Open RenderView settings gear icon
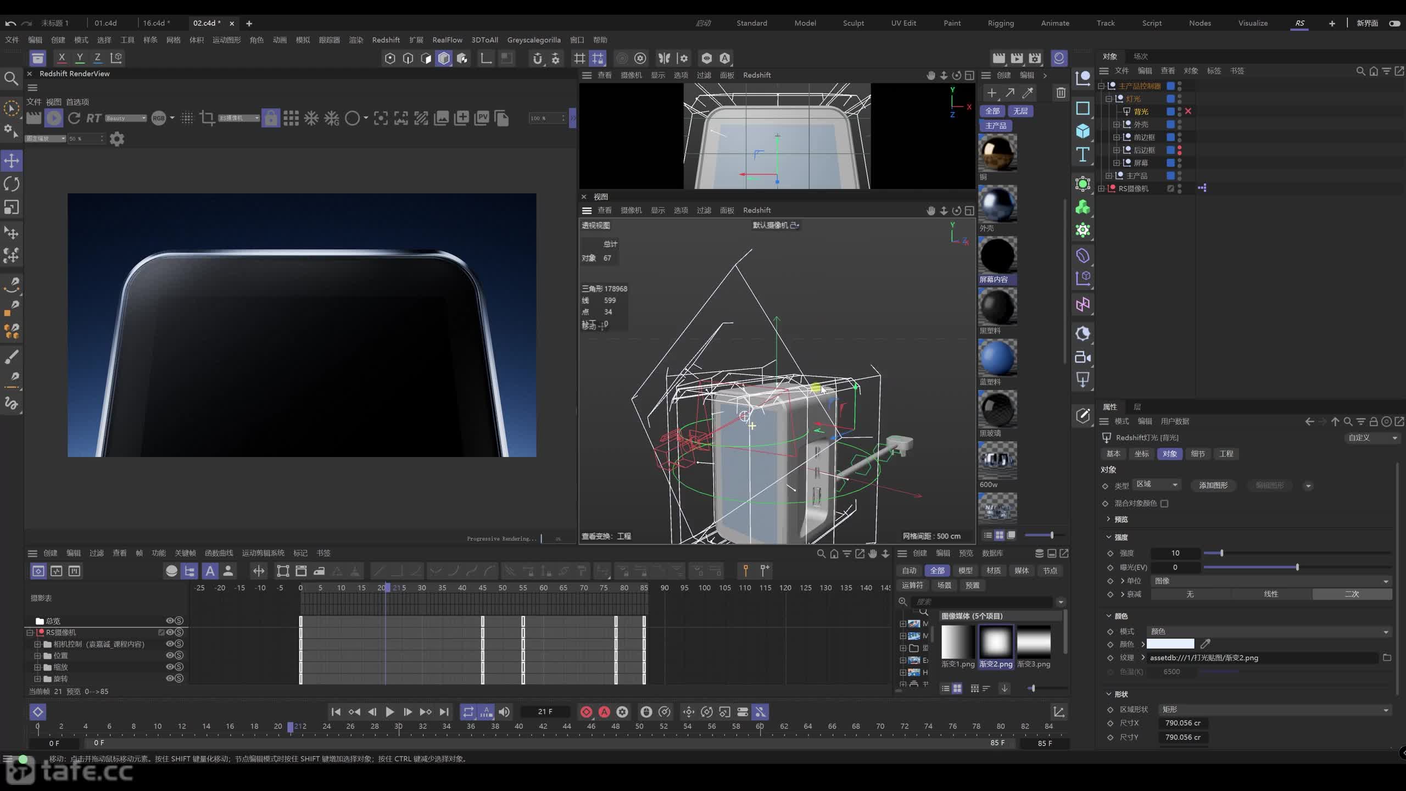The image size is (1406, 791). click(116, 138)
